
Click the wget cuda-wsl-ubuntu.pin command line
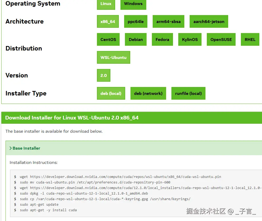pyautogui.click(x=120, y=177)
